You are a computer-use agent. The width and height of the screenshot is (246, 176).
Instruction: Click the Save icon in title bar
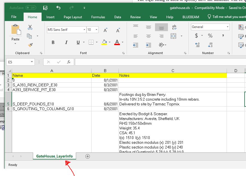point(45,8)
